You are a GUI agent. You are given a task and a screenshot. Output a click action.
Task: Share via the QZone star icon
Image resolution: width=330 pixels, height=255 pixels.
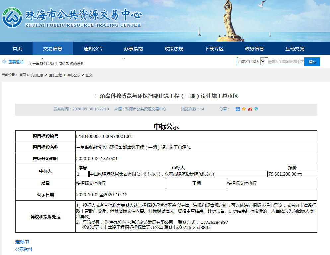click(x=244, y=109)
